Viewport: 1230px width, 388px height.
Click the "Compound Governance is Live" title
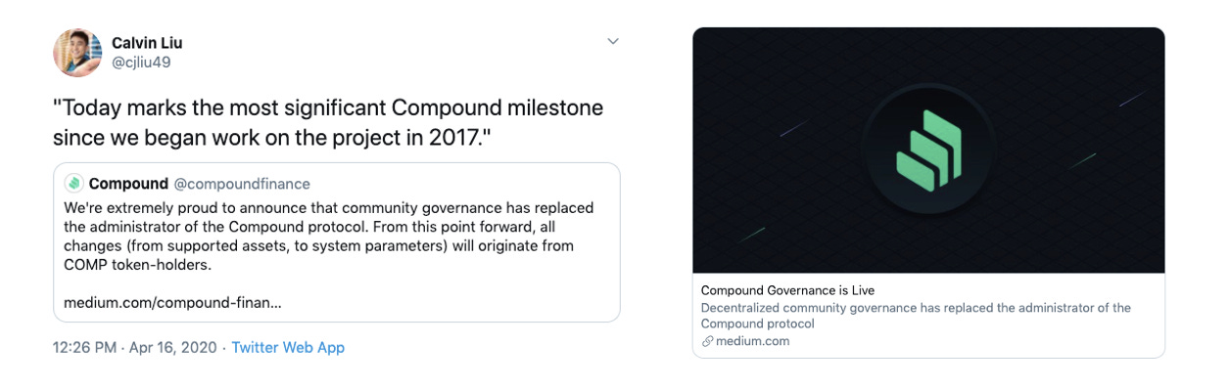pos(787,290)
